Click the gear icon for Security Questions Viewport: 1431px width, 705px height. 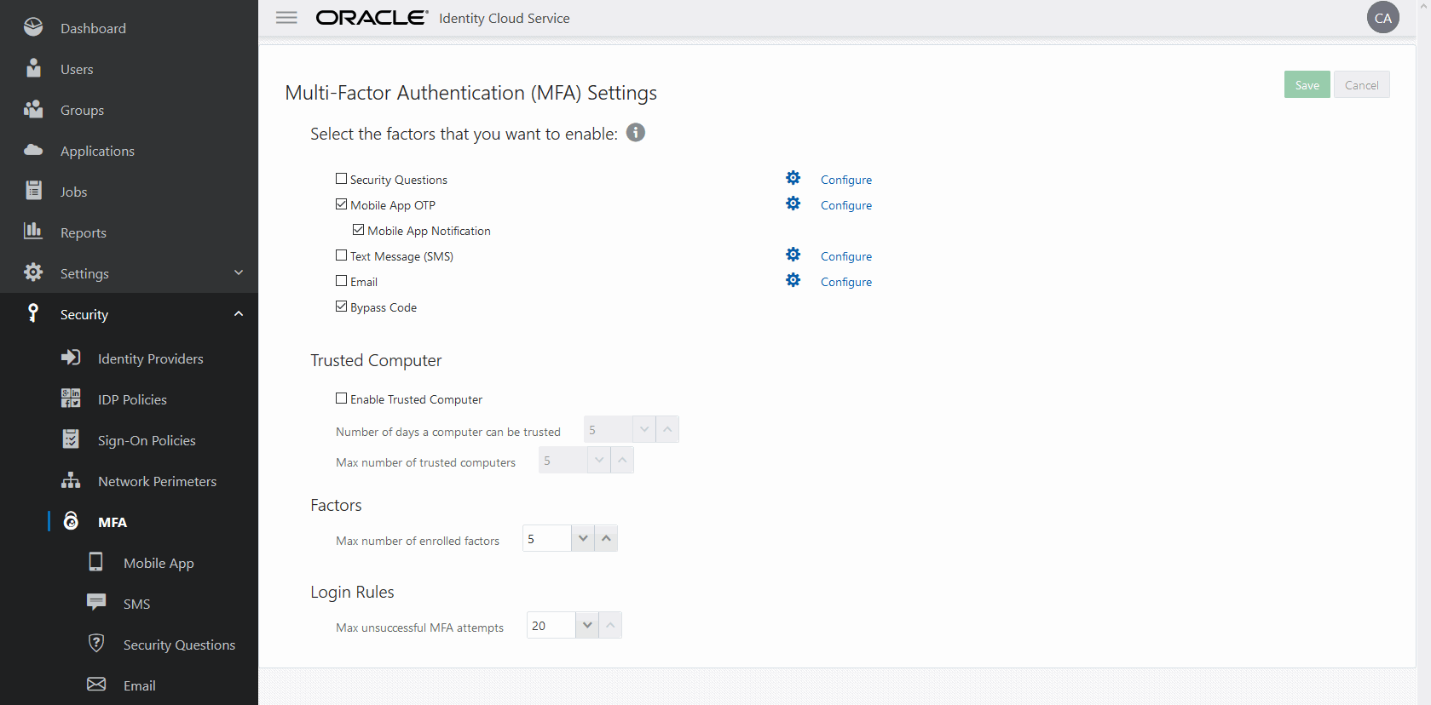[x=793, y=178]
